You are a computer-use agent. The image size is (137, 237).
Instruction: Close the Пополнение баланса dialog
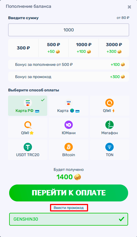[x=129, y=7]
